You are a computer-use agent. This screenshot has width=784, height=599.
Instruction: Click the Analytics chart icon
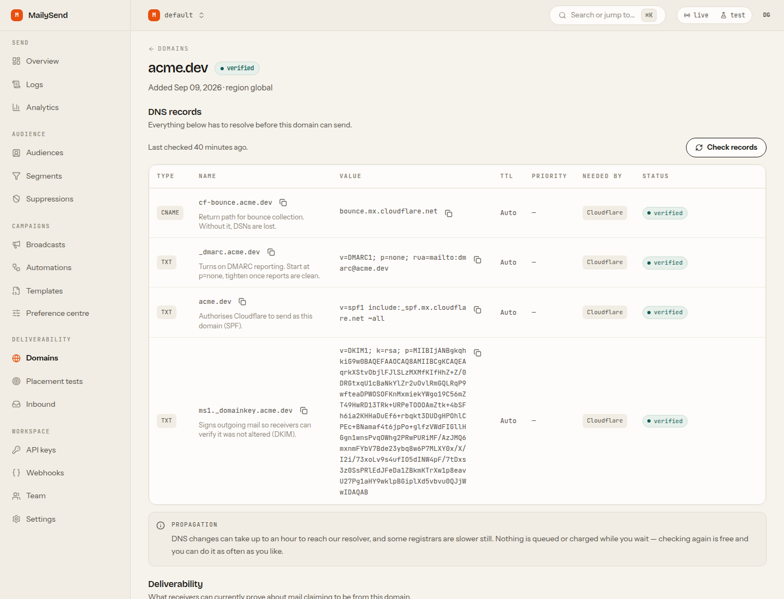[x=16, y=107]
